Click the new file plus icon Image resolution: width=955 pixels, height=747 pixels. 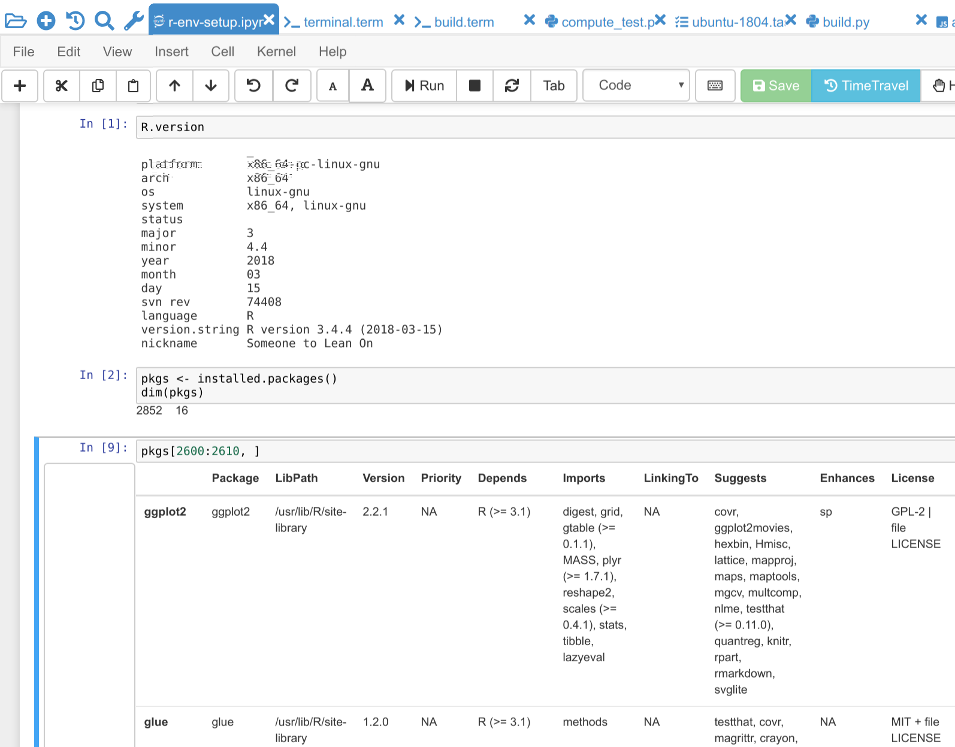click(x=46, y=22)
